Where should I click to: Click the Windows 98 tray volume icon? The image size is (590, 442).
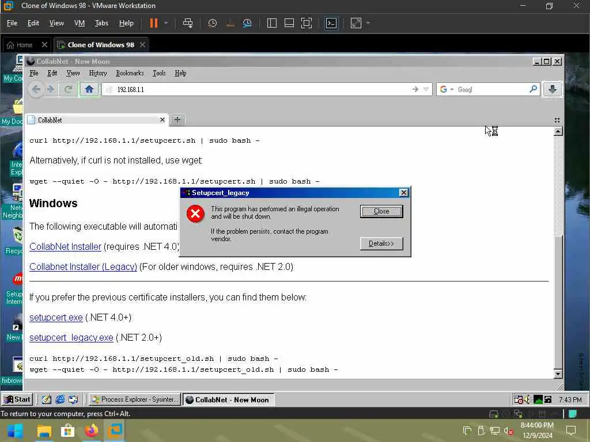[x=527, y=399]
